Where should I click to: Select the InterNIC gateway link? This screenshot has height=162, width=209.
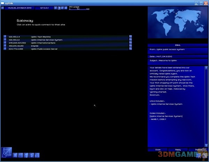(34, 46)
